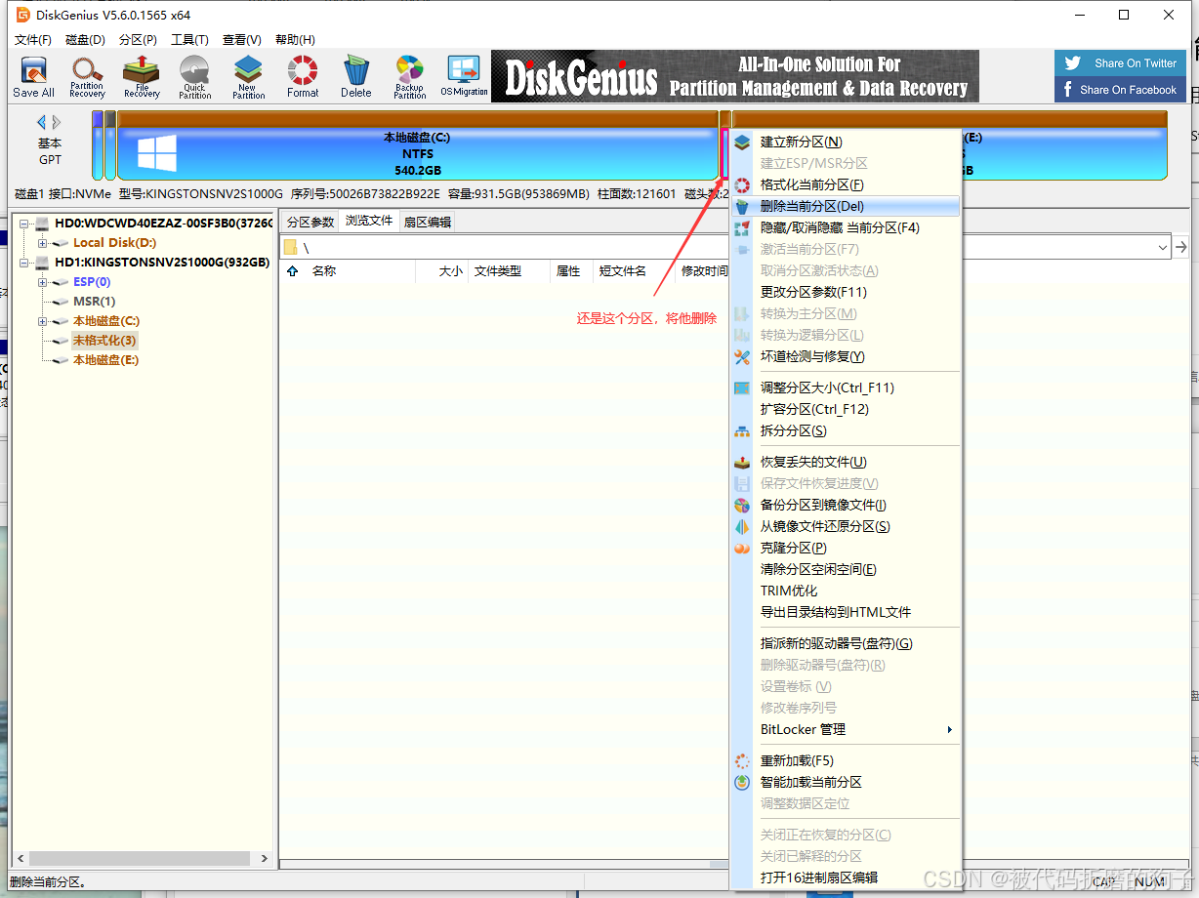The height and width of the screenshot is (898, 1199).
Task: Open the path bar dropdown arrow
Action: click(1163, 248)
